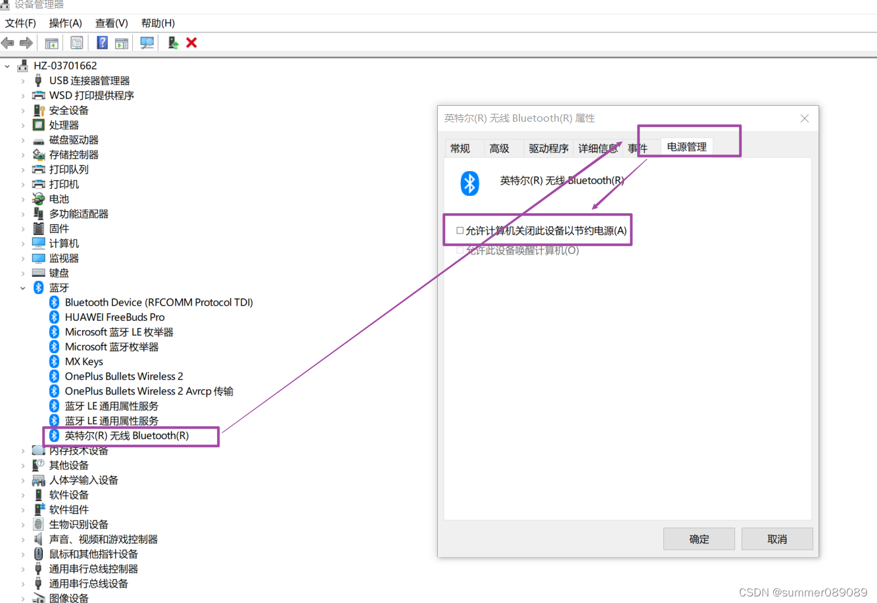This screenshot has width=877, height=603.
Task: Close the Bluetooth properties dialog
Action: pyautogui.click(x=804, y=118)
